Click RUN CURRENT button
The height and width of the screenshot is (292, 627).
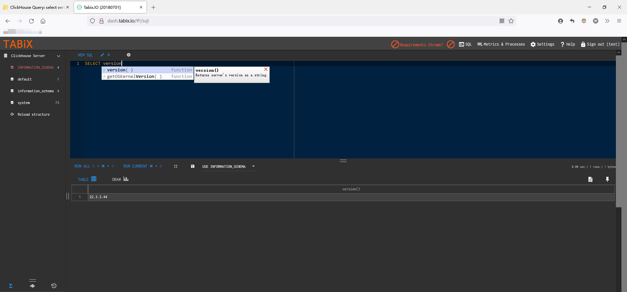(143, 166)
